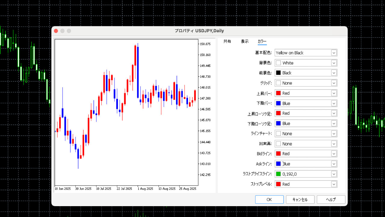Open the Askライン color dropdown
The width and height of the screenshot is (385, 217).
334,164
